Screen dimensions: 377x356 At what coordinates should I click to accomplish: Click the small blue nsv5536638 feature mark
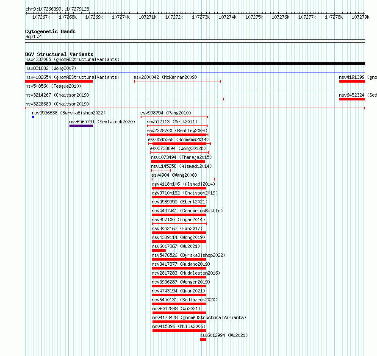[x=33, y=117]
